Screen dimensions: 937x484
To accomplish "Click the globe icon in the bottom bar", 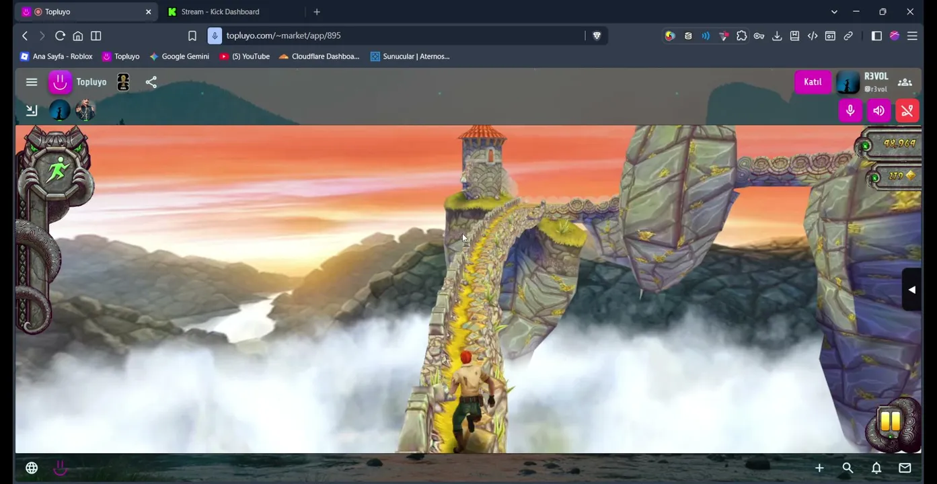I will 32,468.
